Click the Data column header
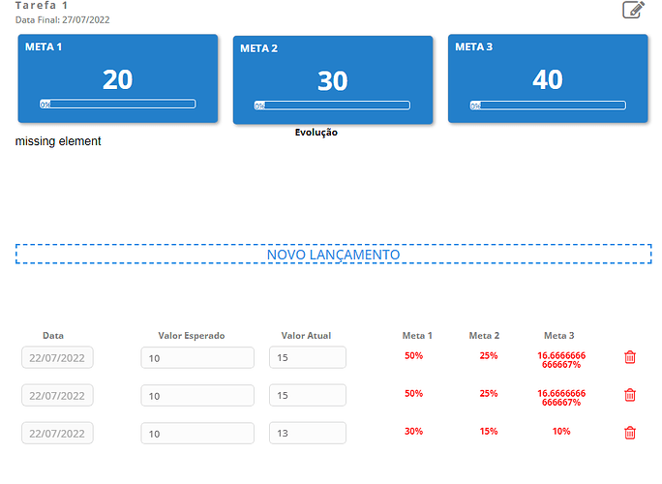The width and height of the screenshot is (662, 484). coord(53,336)
